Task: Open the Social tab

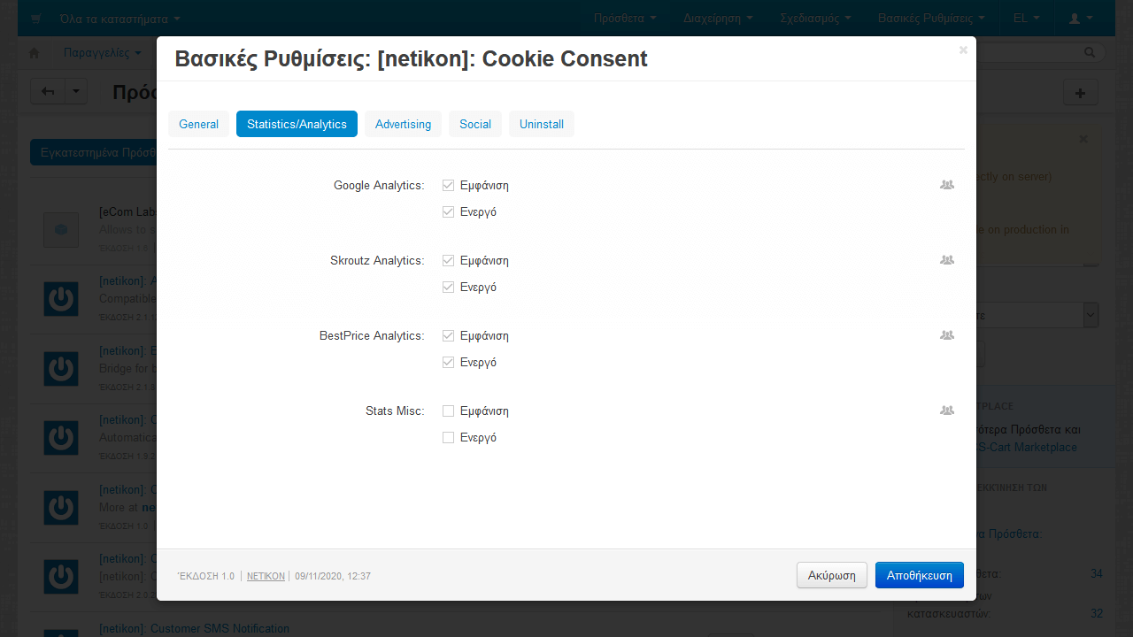Action: pos(475,124)
